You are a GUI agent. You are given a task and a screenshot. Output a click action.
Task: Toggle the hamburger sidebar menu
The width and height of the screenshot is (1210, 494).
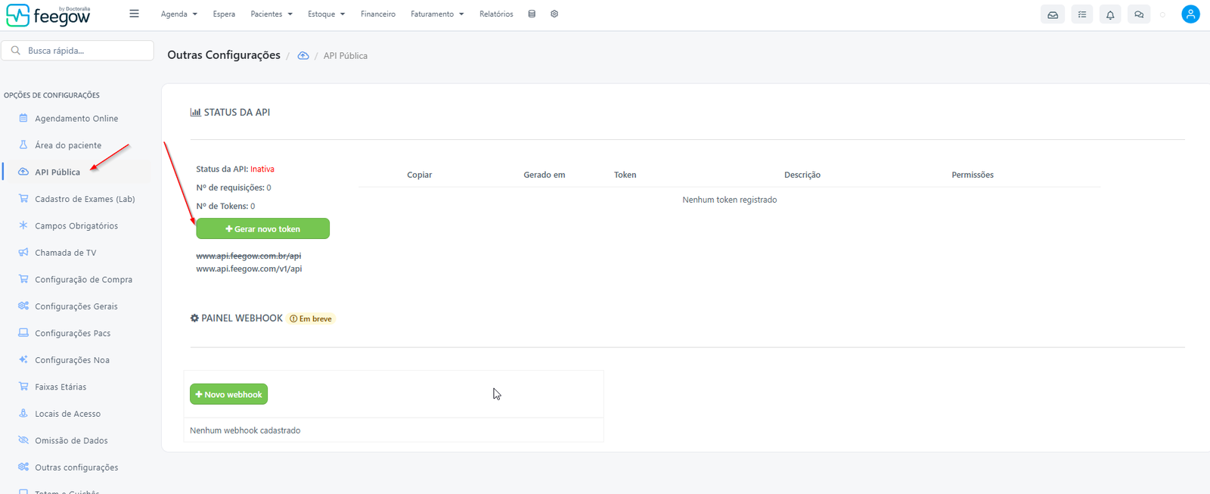point(134,14)
